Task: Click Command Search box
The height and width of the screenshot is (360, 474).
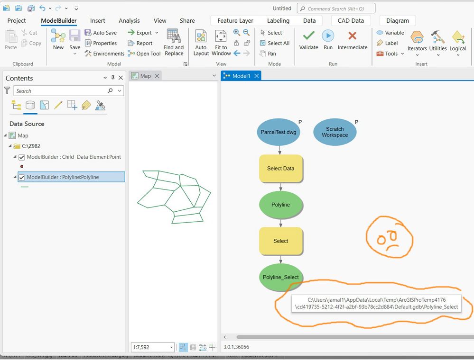Action: pyautogui.click(x=336, y=9)
